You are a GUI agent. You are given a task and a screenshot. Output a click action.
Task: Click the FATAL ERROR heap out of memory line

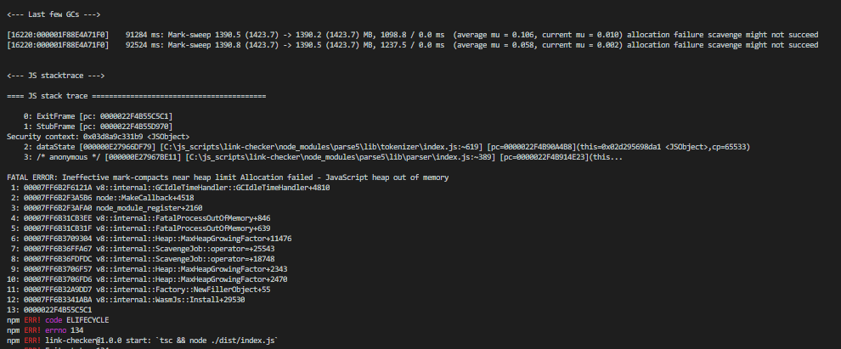(228, 177)
